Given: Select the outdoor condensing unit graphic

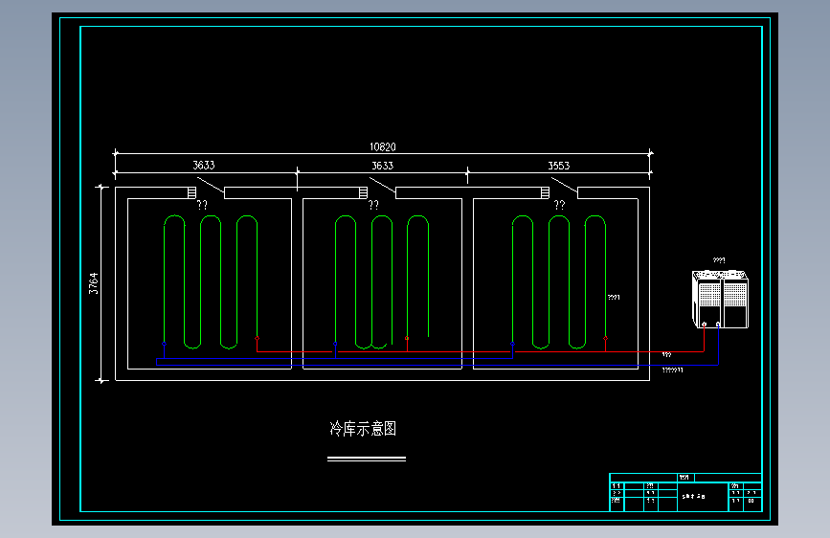Looking at the screenshot, I should [x=721, y=300].
